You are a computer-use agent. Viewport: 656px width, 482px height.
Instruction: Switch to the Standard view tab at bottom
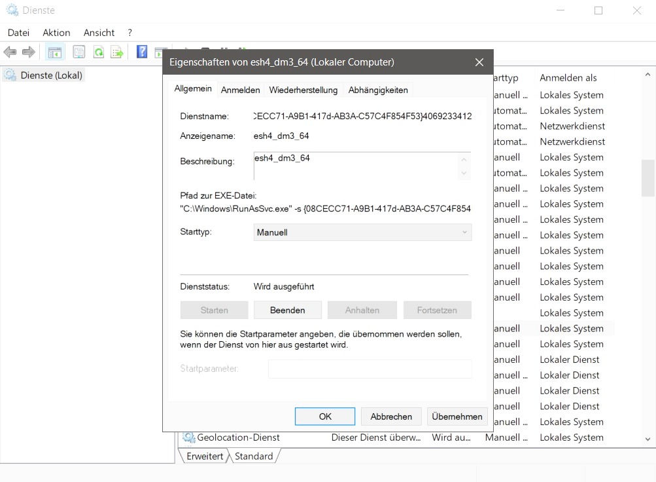click(x=254, y=456)
